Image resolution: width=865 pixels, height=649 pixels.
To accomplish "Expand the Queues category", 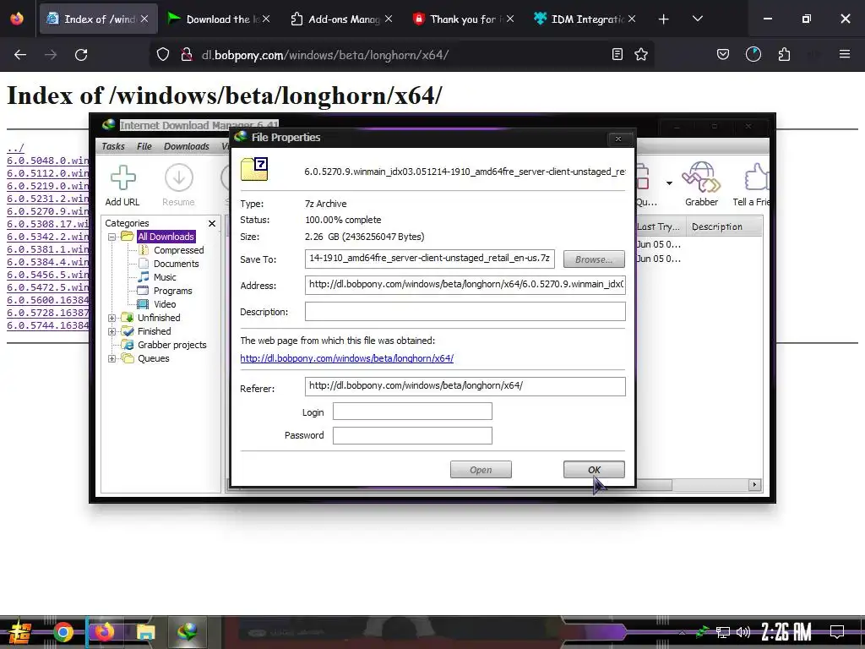I will click(112, 358).
